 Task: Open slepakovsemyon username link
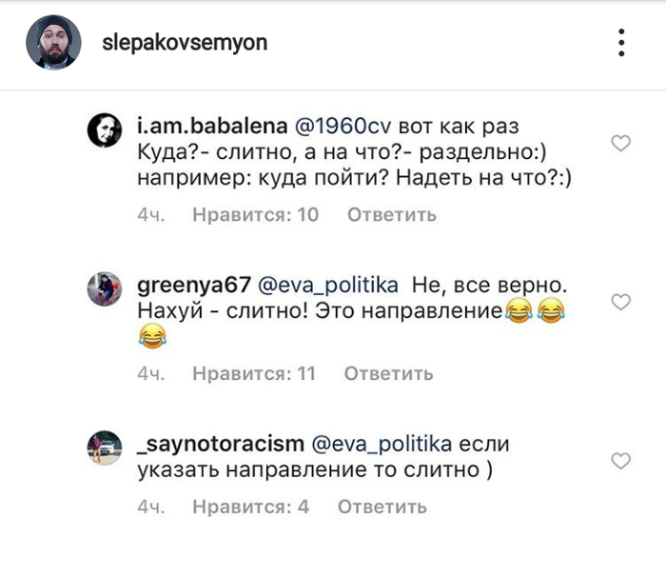click(185, 43)
